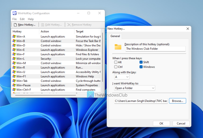The height and width of the screenshot is (138, 203).
Task: Select the Win+E Windows Explorer row icon
Action: coord(14,49)
